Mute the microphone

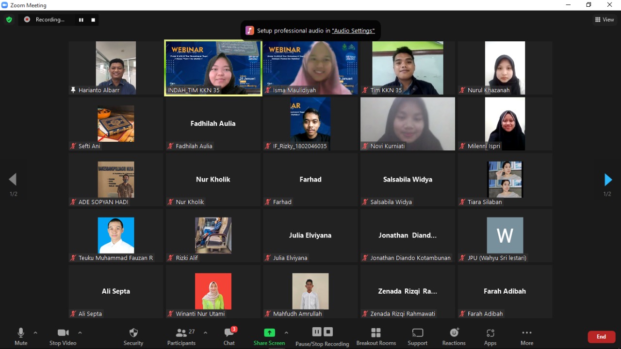(x=21, y=336)
